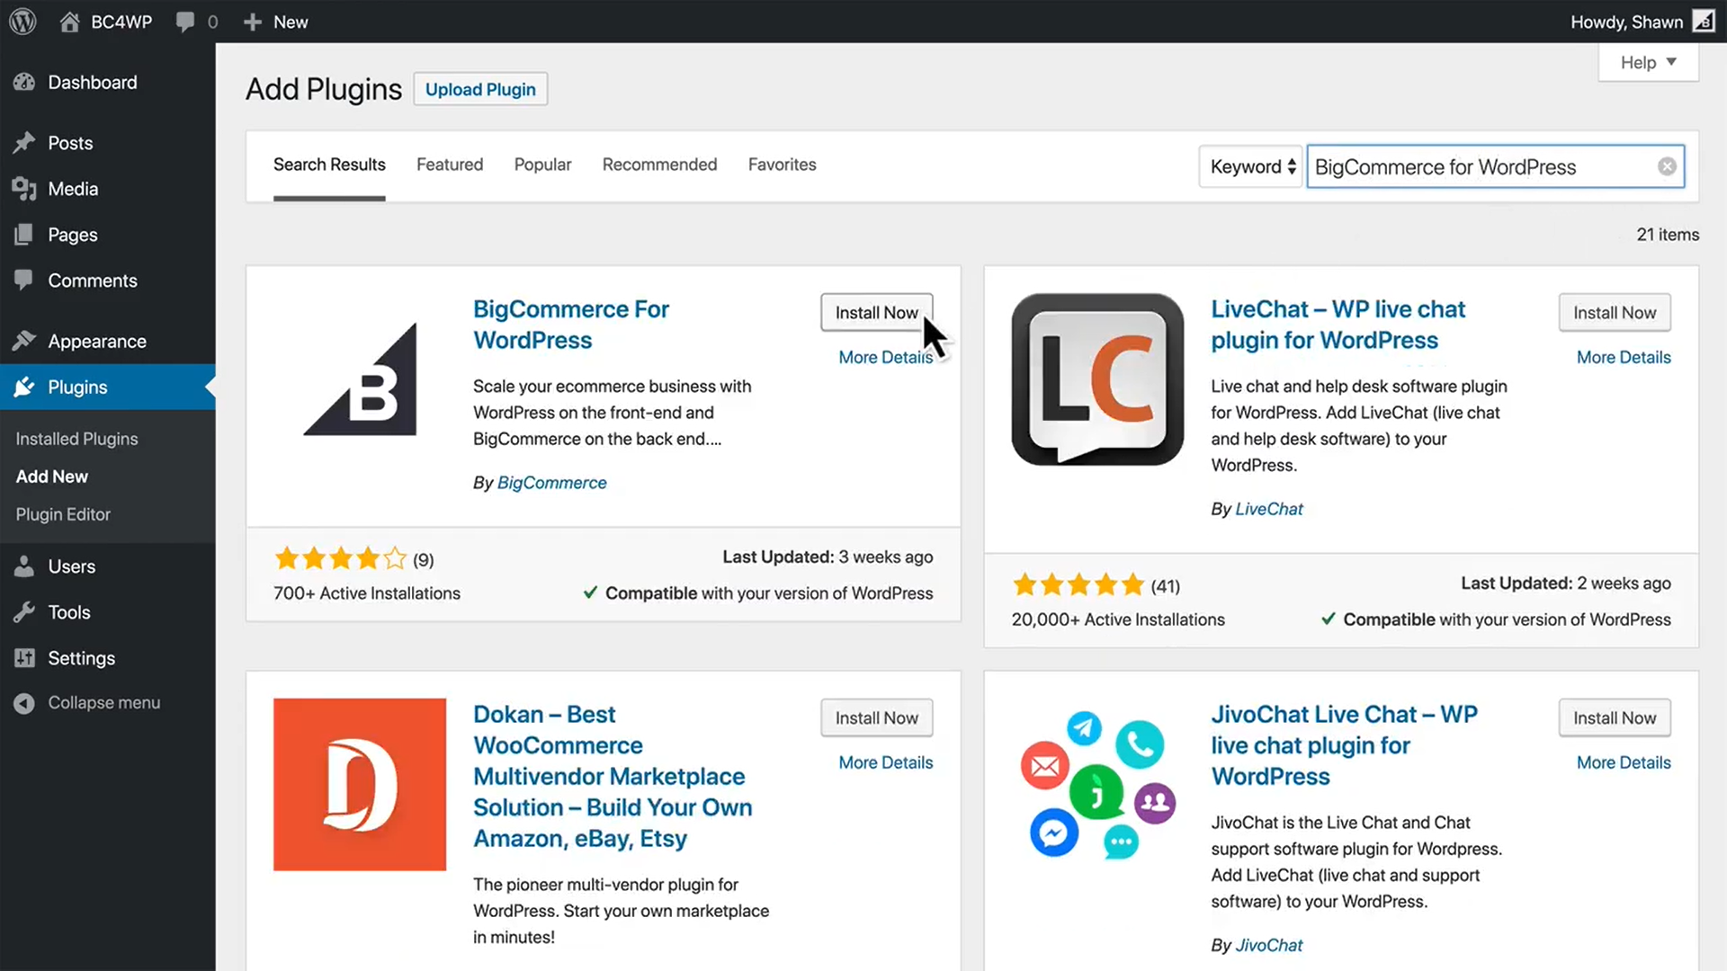Screen dimensions: 1727x971
Task: Click the '21 items' results count
Action: coord(1668,235)
